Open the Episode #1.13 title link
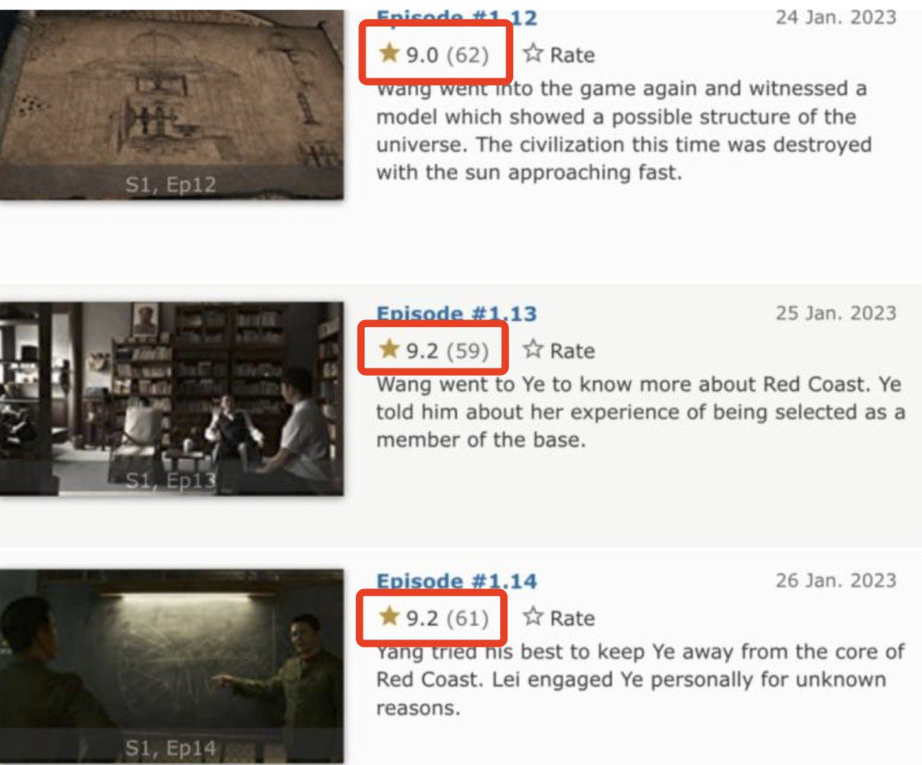The height and width of the screenshot is (765, 922). [x=456, y=313]
